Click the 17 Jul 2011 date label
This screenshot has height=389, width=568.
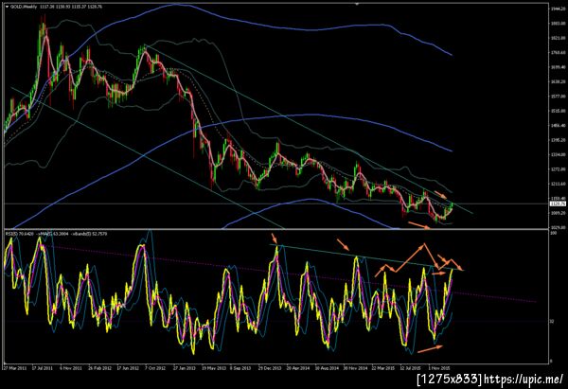[43, 368]
